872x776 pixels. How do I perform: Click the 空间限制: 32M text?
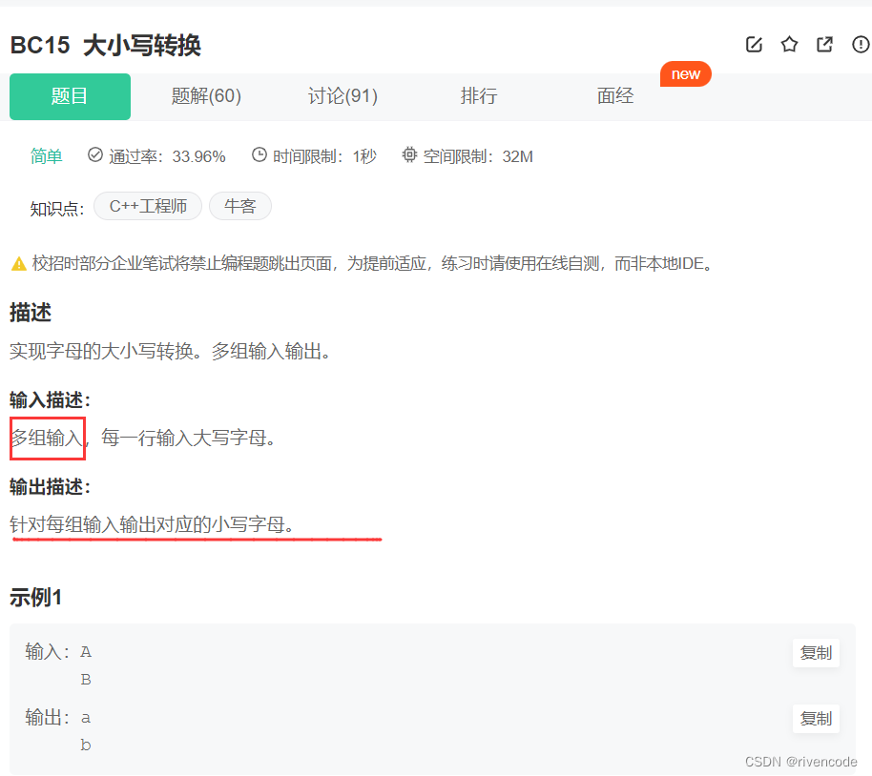coord(478,156)
